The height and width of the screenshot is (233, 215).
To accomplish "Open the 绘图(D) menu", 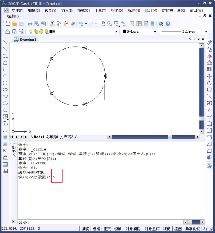I will pyautogui.click(x=117, y=10).
